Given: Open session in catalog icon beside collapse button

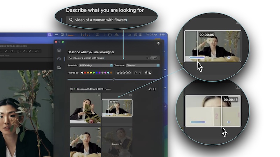Looking at the screenshot, I should point(150,89).
